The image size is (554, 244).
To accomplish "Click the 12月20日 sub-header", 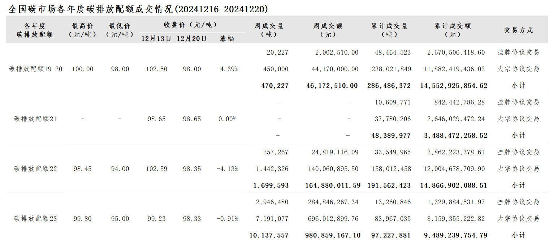I will point(192,38).
